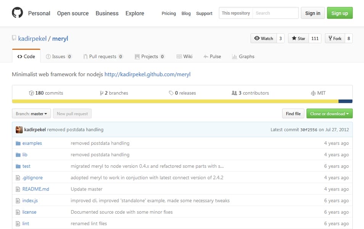The width and height of the screenshot is (364, 229).
Task: Click the kadirpekel avatar thumbnail
Action: tap(19, 130)
